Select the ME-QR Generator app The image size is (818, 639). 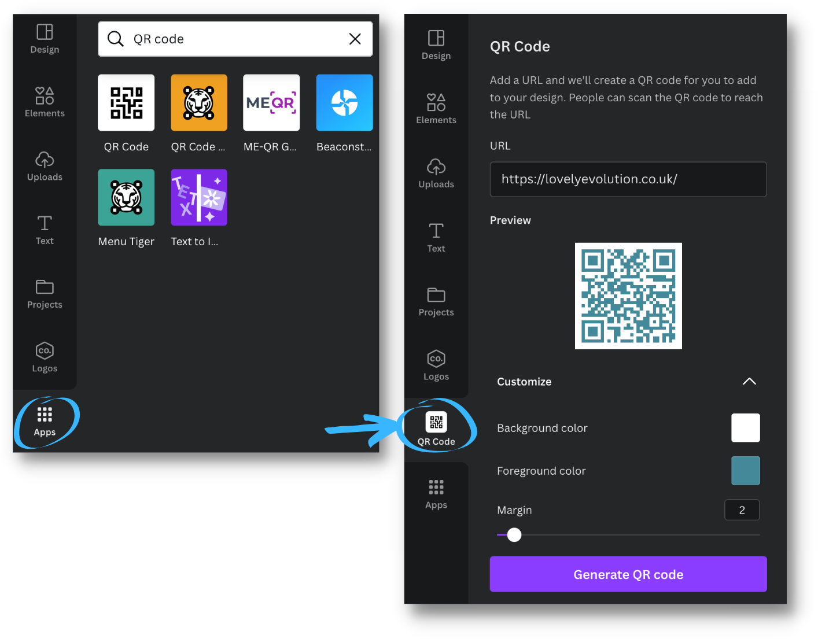(x=271, y=102)
